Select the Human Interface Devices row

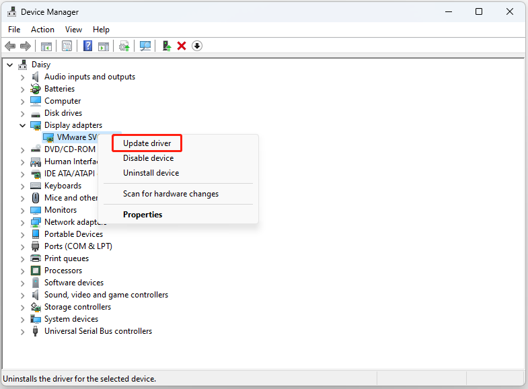71,162
